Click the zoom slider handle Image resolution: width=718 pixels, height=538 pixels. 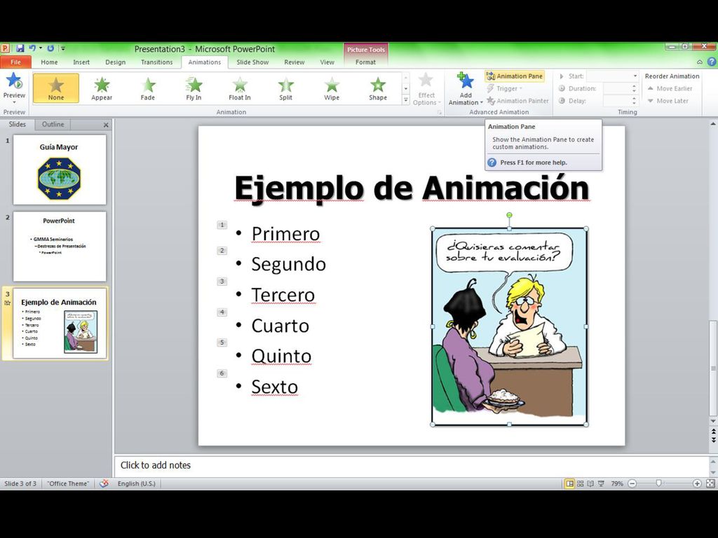[659, 483]
